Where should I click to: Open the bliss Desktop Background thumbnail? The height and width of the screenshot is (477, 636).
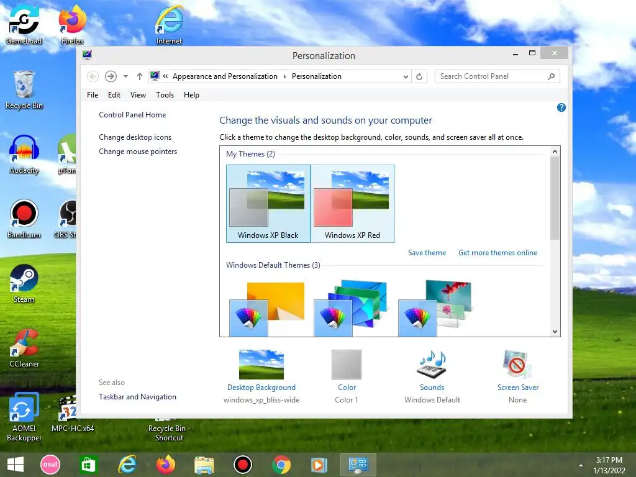[261, 364]
